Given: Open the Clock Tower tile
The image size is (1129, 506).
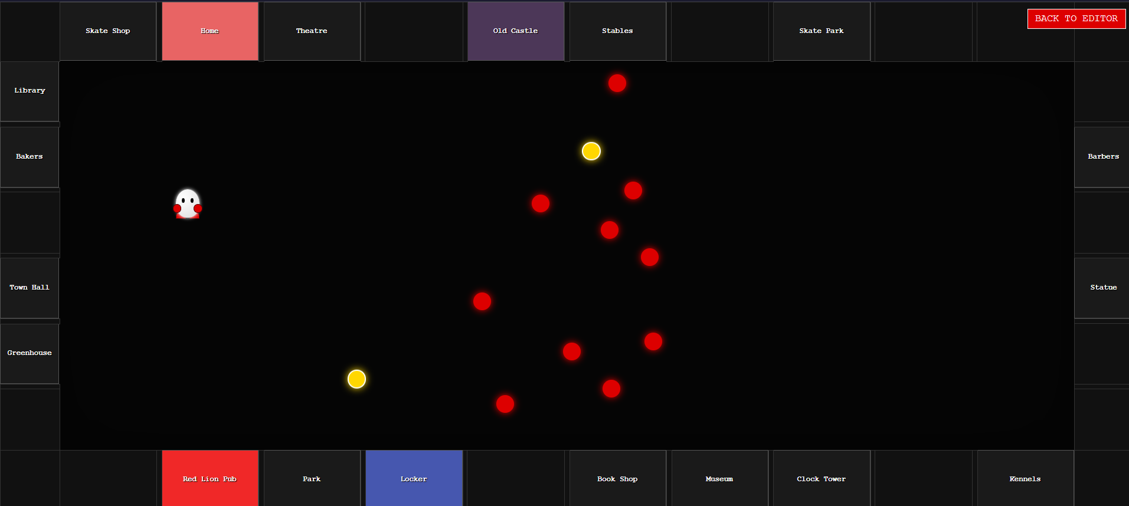Looking at the screenshot, I should 821,478.
